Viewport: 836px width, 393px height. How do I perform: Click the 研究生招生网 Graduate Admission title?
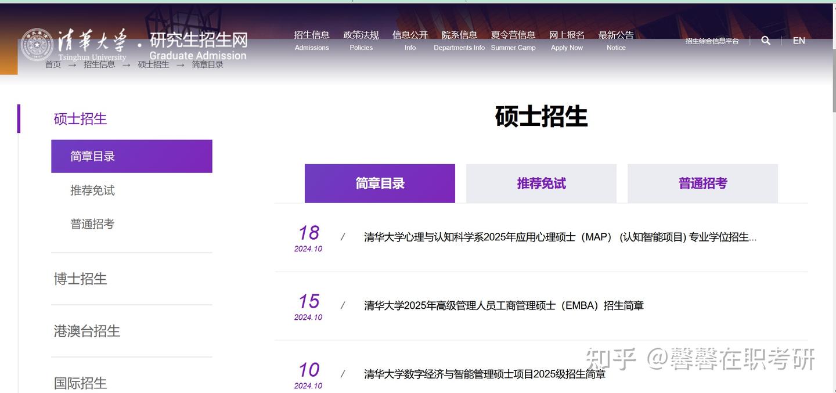point(198,46)
